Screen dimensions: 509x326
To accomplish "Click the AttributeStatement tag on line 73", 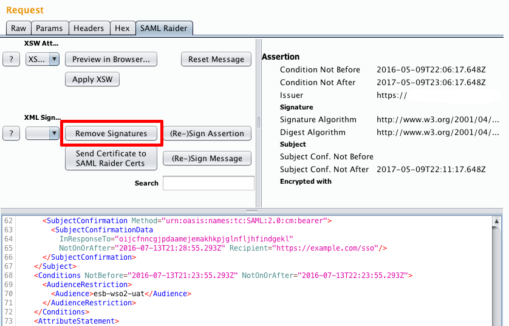I will click(77, 321).
